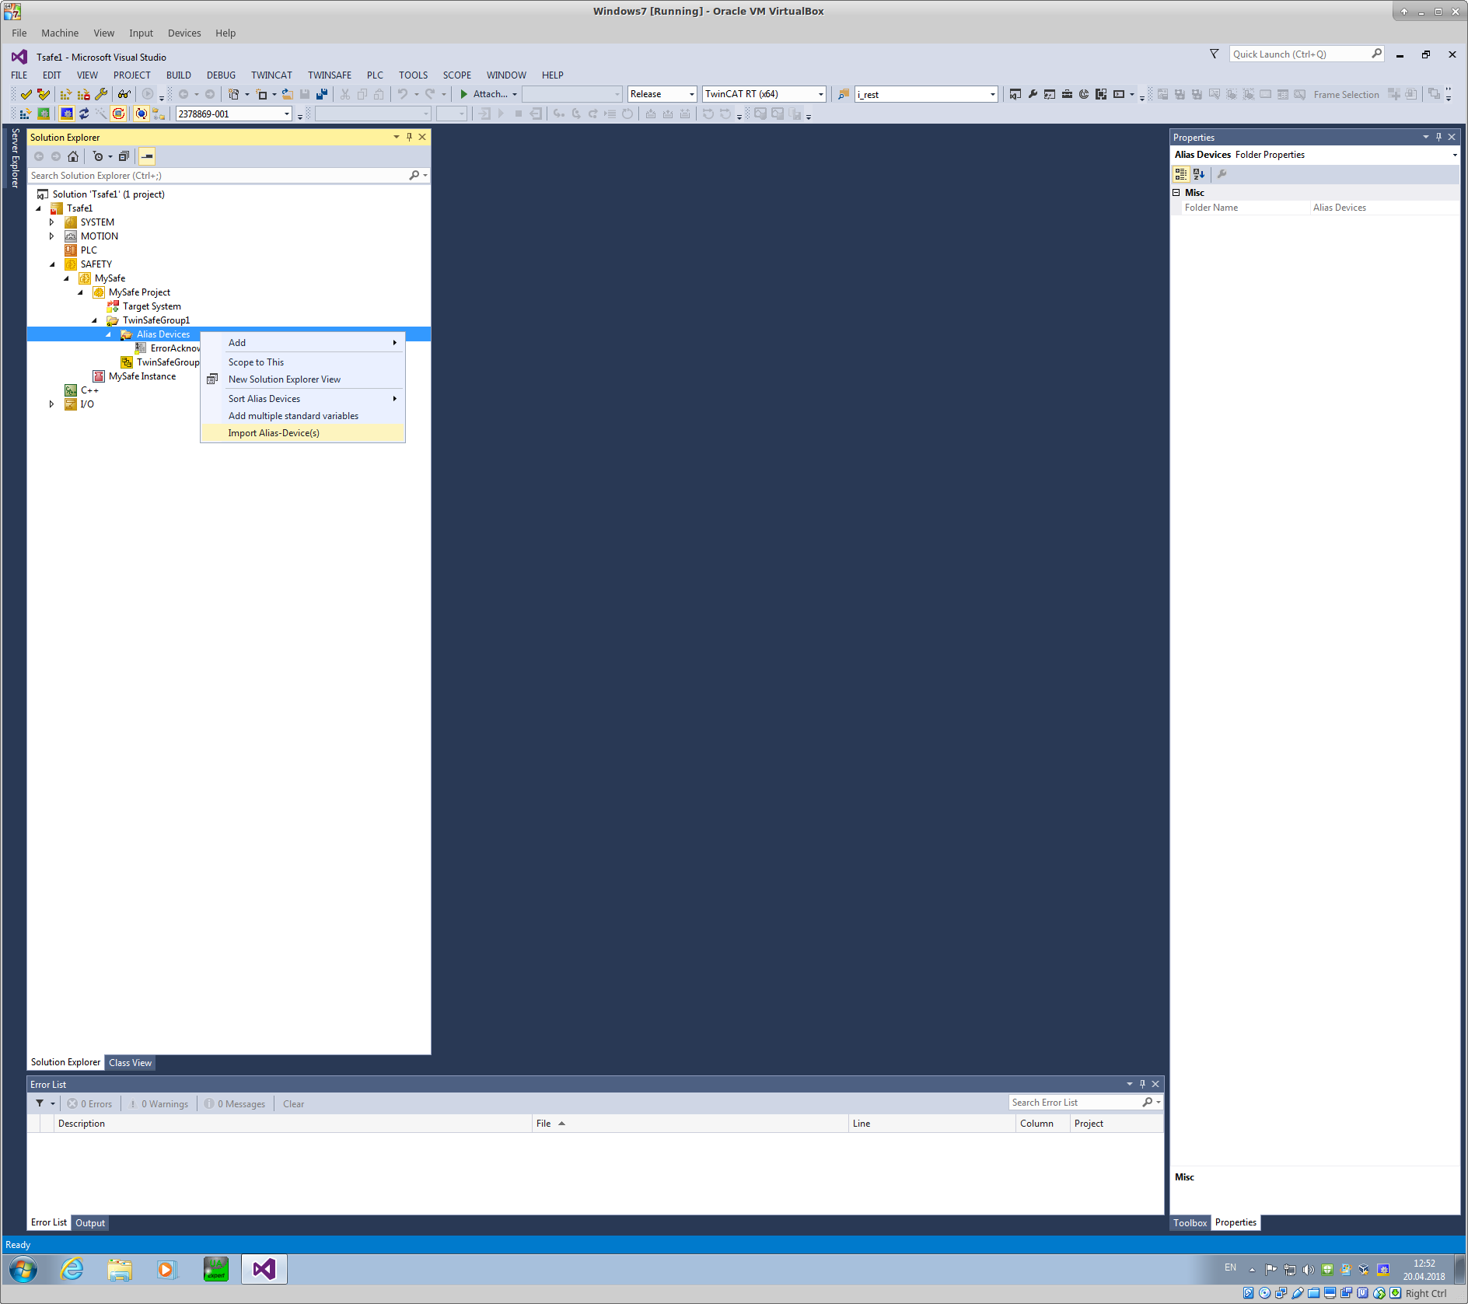Open the Add submenu in context menu
This screenshot has height=1304, width=1468.
(303, 343)
